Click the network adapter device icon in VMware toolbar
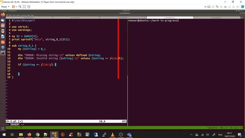Image resolution: width=245 pixels, height=138 pixels. [217, 7]
